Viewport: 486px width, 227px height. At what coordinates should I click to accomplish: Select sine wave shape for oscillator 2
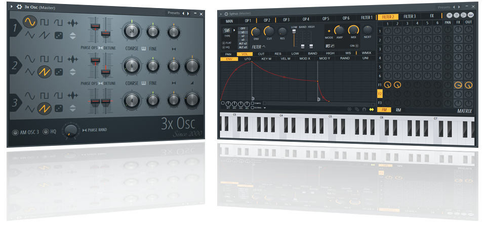click(x=30, y=59)
